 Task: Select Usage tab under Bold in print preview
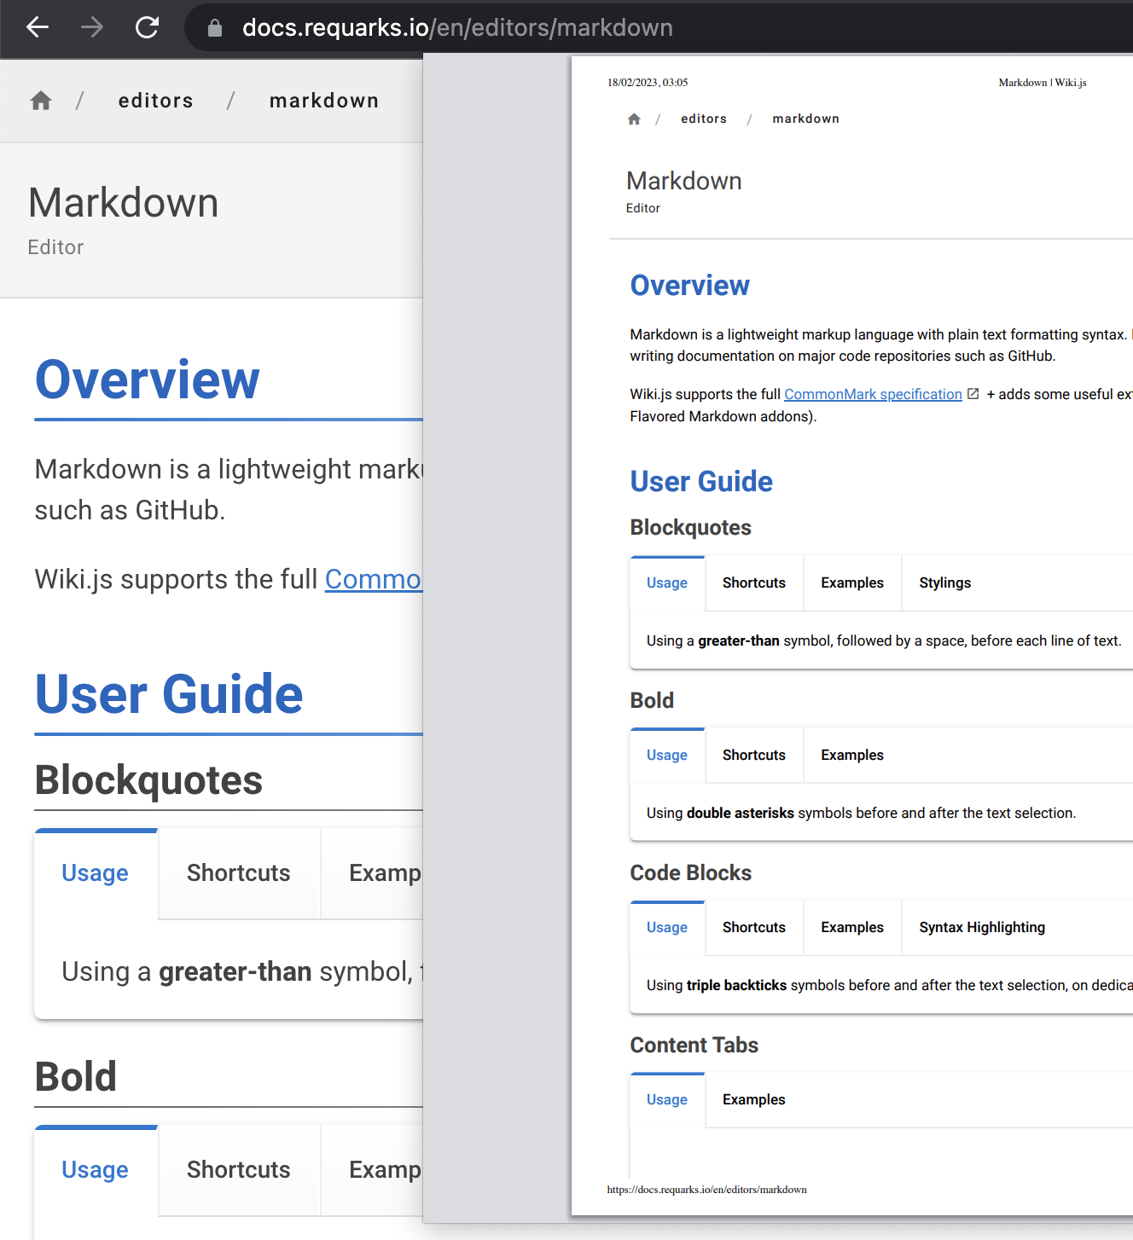click(x=667, y=756)
